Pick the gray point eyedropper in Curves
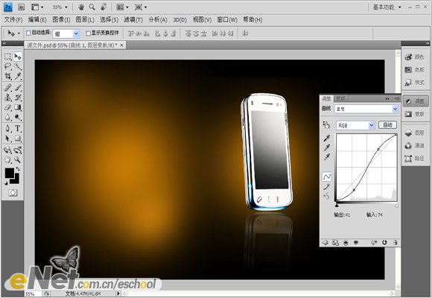 point(327,148)
